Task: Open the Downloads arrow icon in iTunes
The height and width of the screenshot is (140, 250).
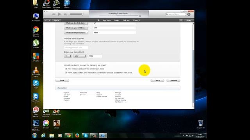Action: pos(189,14)
